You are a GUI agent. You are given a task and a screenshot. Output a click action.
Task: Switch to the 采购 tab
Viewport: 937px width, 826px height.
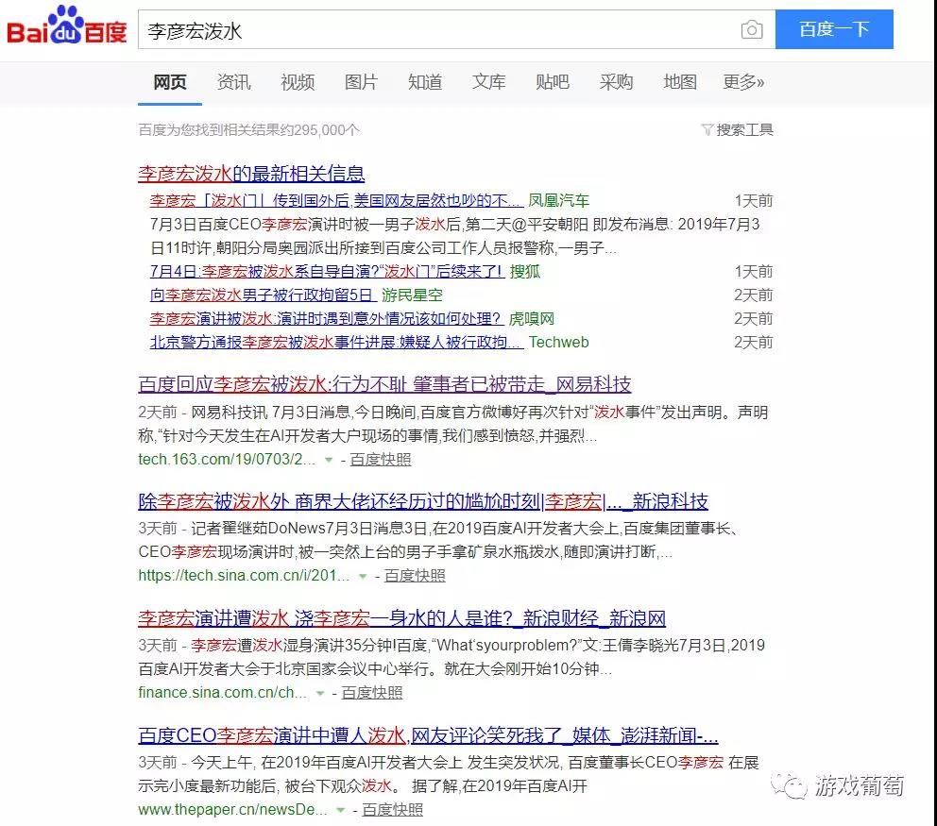pyautogui.click(x=616, y=82)
